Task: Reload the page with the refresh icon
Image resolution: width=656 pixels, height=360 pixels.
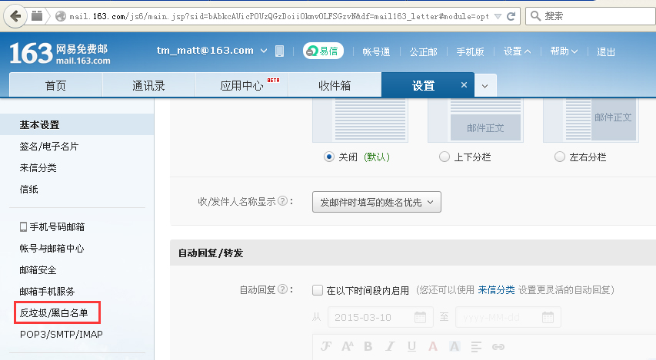Action: tap(512, 16)
